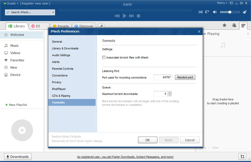
Task: Open Alerts preferences category
Action: 56,62
